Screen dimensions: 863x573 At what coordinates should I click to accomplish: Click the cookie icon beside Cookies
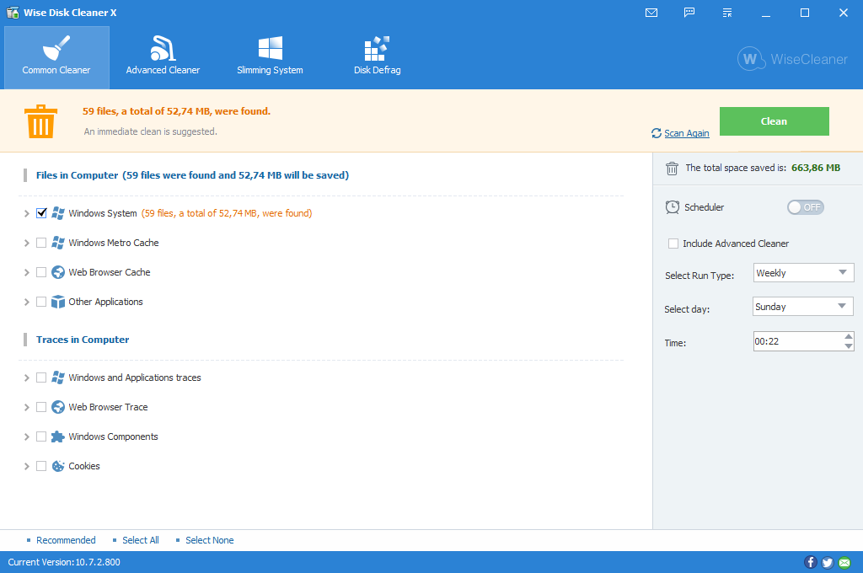pos(58,466)
